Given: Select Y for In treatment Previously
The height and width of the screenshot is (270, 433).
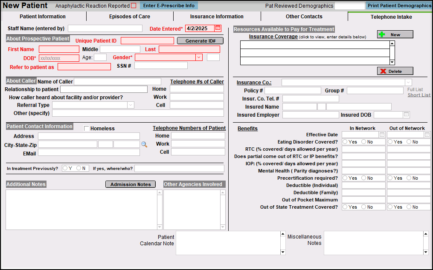Looking at the screenshot, I should point(65,168).
